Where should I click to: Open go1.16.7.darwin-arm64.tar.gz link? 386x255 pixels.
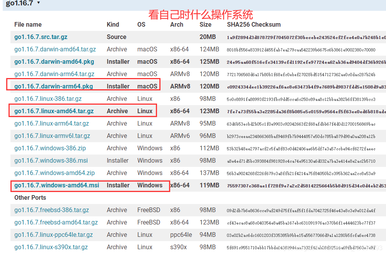click(x=54, y=74)
